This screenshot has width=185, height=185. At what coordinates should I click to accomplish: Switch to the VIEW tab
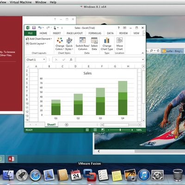[x=136, y=33]
